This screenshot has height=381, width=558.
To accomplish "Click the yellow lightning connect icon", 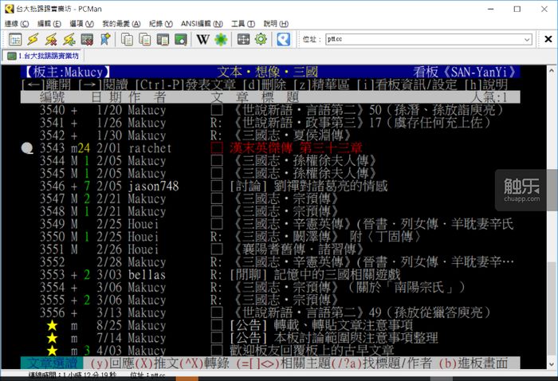I will click(33, 39).
